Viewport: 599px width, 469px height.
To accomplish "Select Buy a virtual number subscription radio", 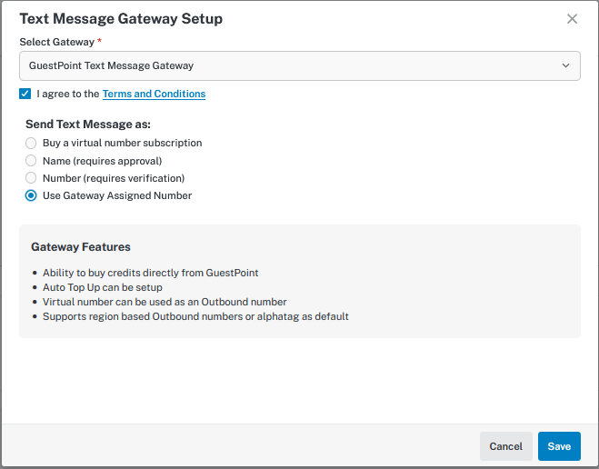I will 31,143.
